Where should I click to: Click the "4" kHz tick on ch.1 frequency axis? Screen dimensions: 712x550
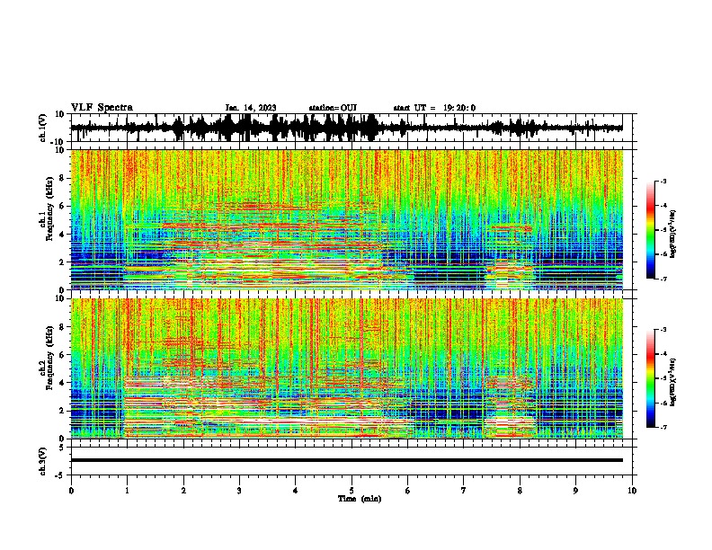(x=62, y=235)
